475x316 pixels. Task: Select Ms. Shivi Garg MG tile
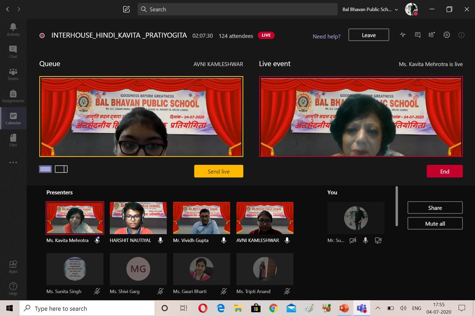[138, 269]
